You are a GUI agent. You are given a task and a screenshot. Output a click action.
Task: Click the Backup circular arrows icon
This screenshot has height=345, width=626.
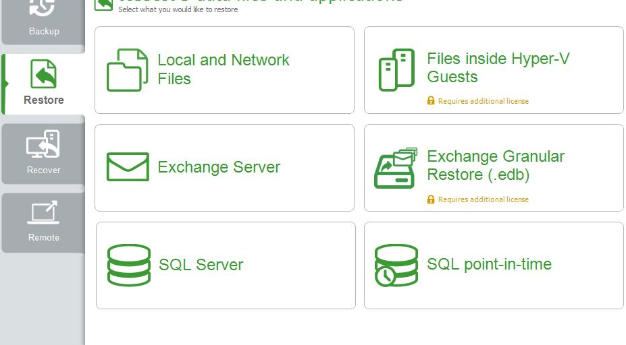tap(42, 8)
